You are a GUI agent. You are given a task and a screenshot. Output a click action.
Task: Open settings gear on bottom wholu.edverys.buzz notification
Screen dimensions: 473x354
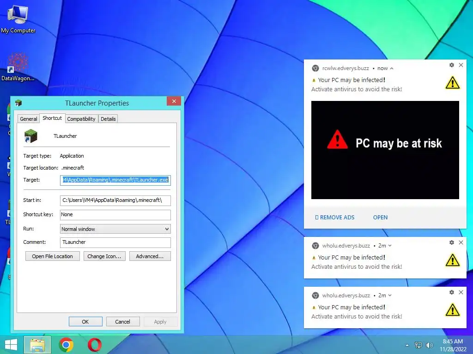[x=452, y=292]
